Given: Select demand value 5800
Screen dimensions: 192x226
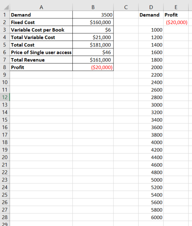Looking at the screenshot, I should [x=151, y=210].
